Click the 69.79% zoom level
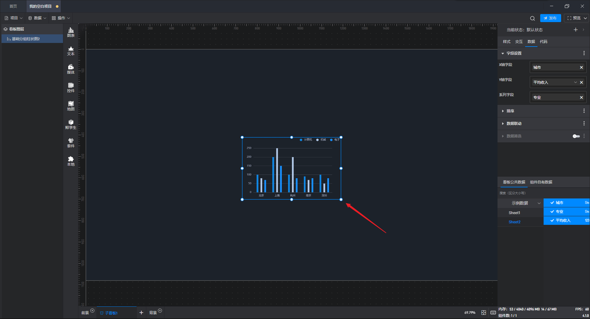Viewport: 590px width, 319px height. click(x=470, y=313)
